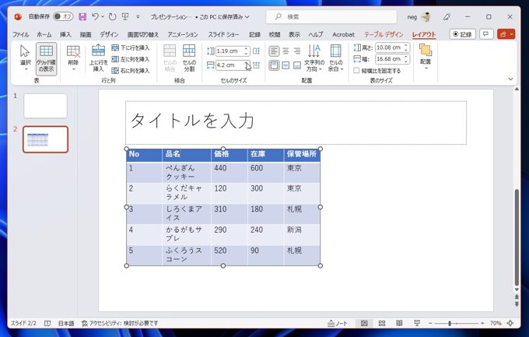
Task: Open セルの余白 dropdown
Action: tap(336, 58)
